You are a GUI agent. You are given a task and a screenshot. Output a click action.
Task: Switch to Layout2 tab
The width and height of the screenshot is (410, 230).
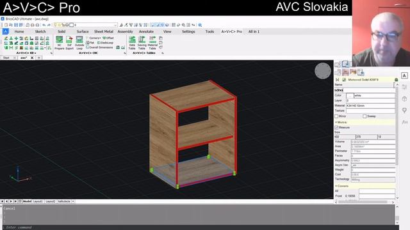pyautogui.click(x=51, y=201)
